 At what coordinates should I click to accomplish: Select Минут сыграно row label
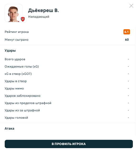(16, 40)
